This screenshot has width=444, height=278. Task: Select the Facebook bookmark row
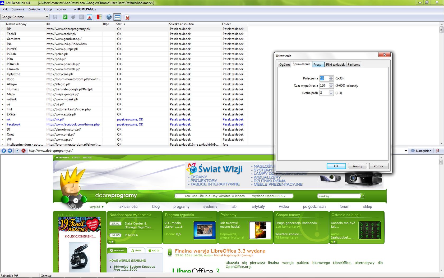point(124,124)
